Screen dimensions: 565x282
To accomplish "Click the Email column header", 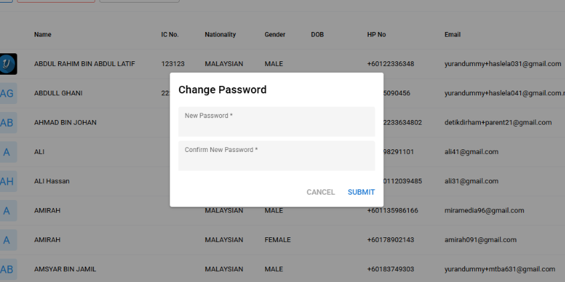I will point(453,35).
